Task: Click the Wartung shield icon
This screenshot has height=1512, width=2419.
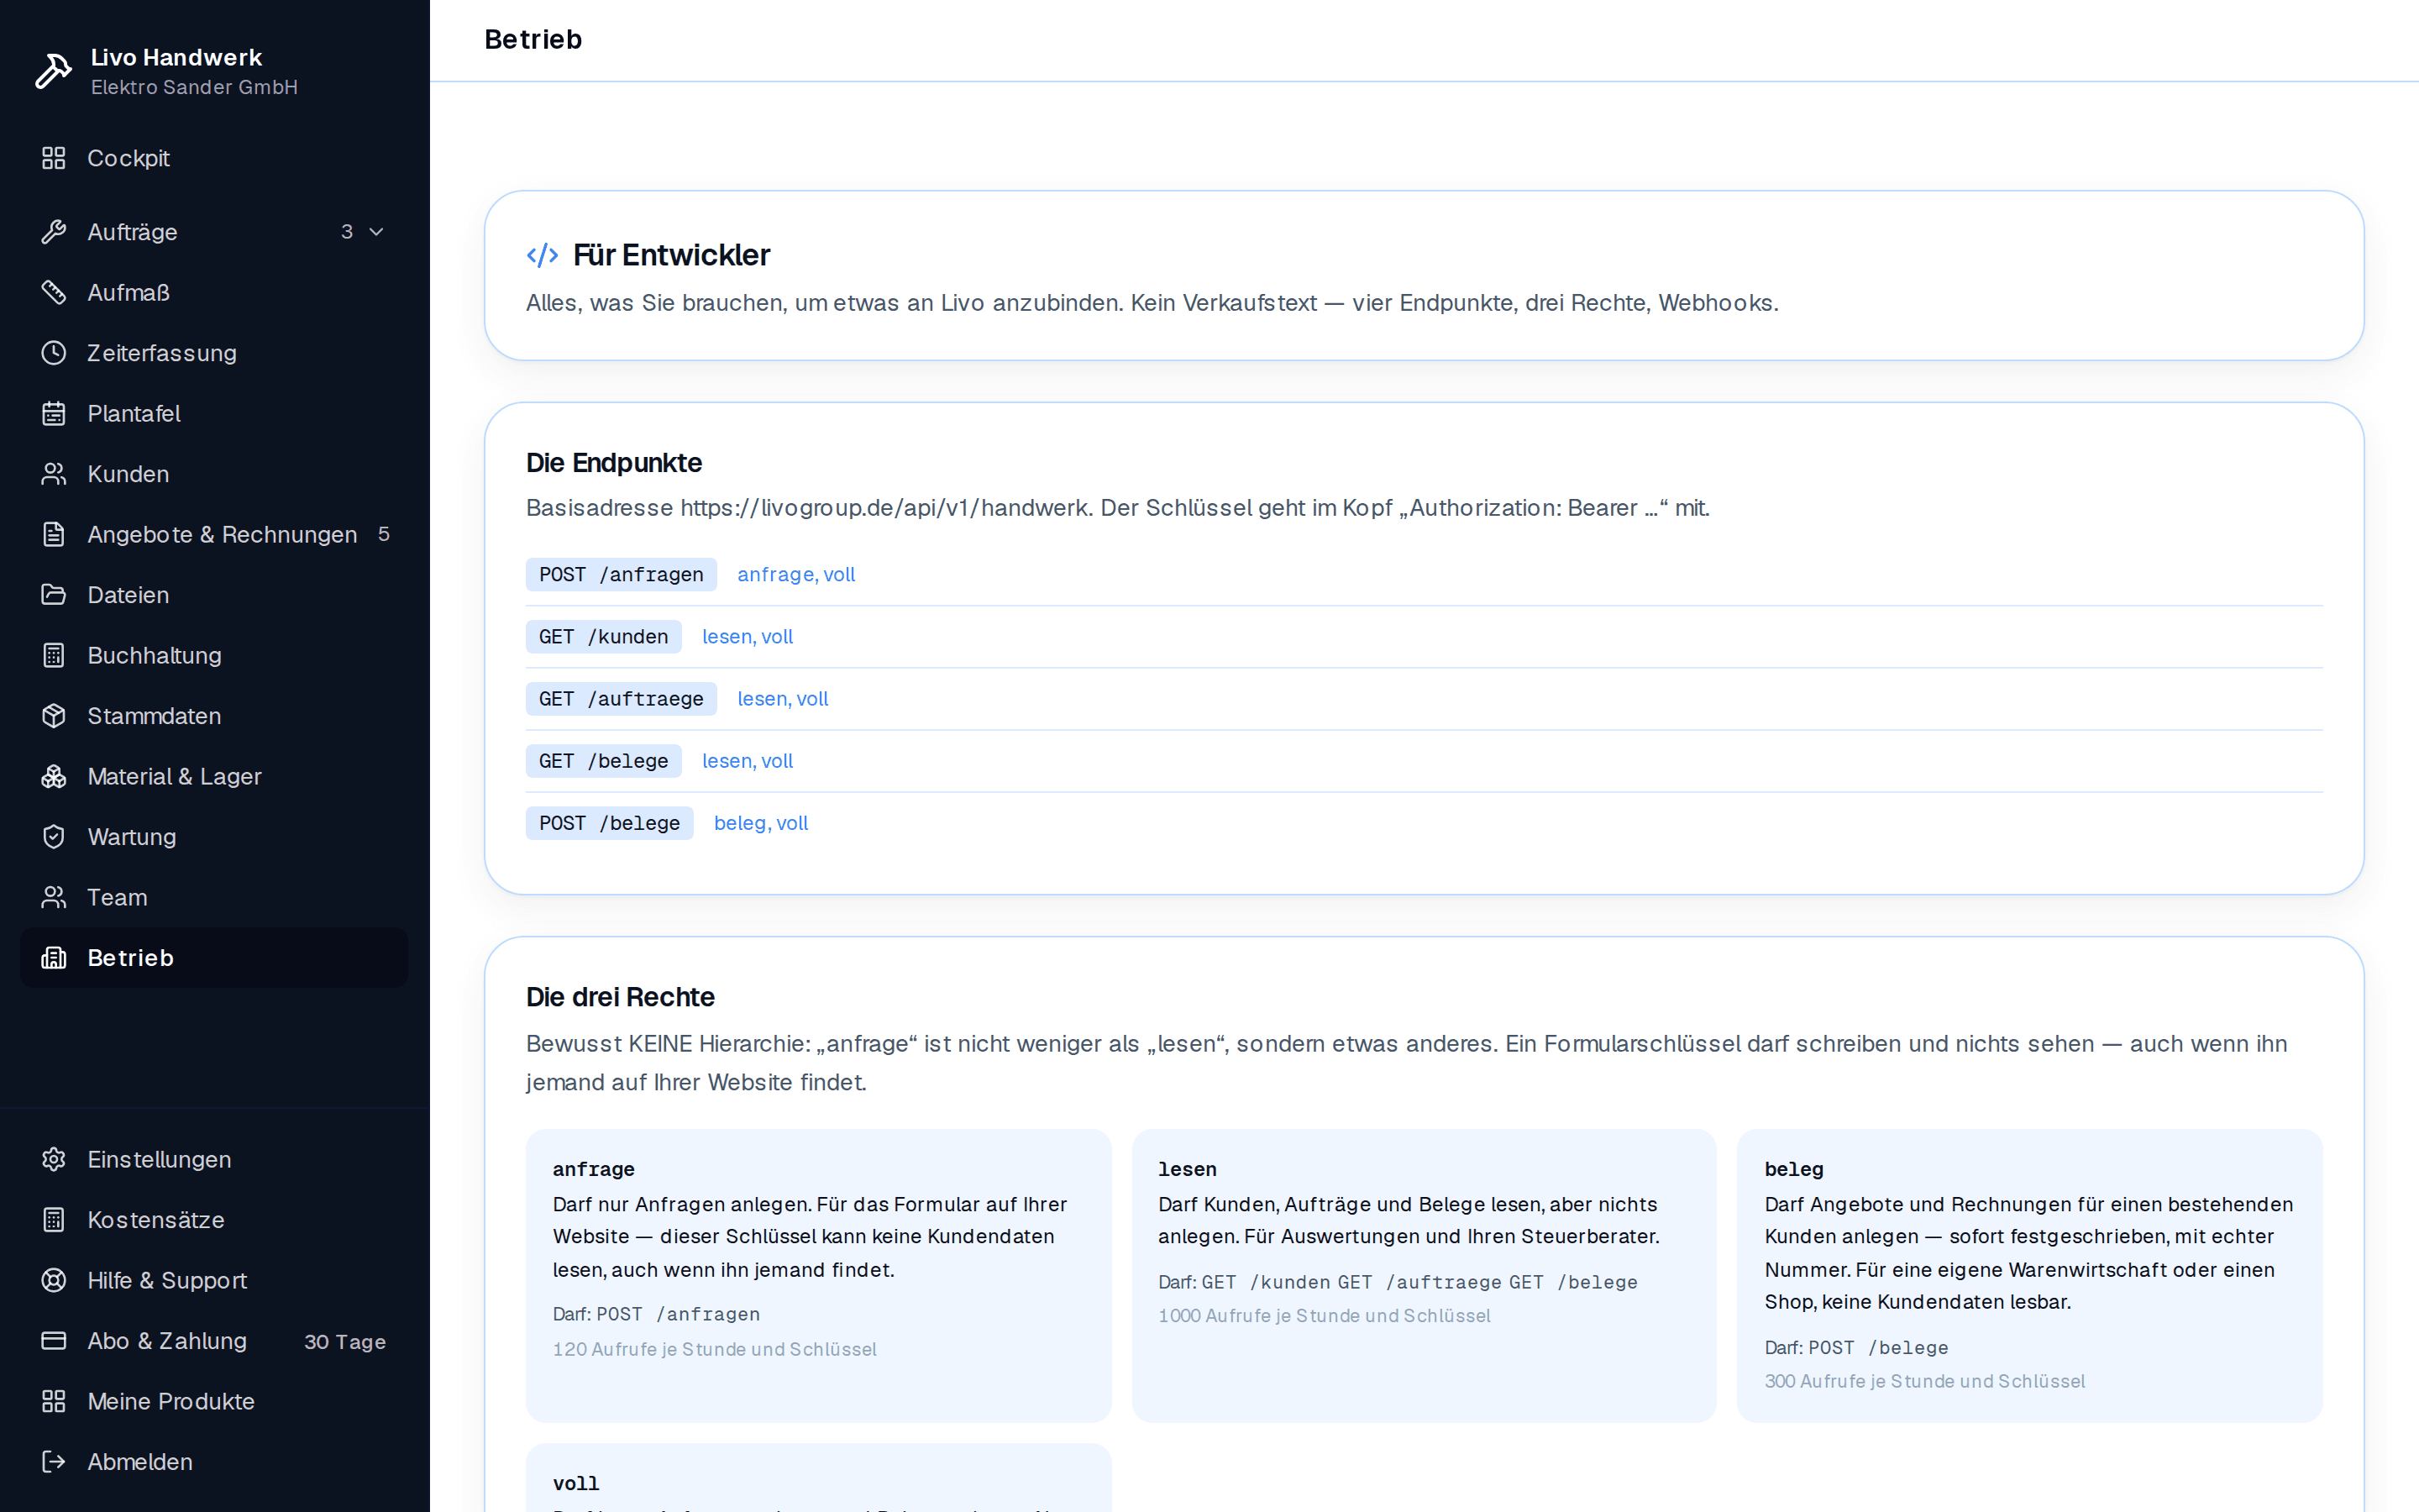Action: [x=54, y=837]
